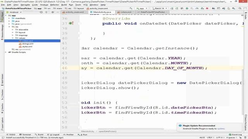Viewport: 248px width, 139px height.
Task: Hide the Project panel with minus icon
Action: 58,12
